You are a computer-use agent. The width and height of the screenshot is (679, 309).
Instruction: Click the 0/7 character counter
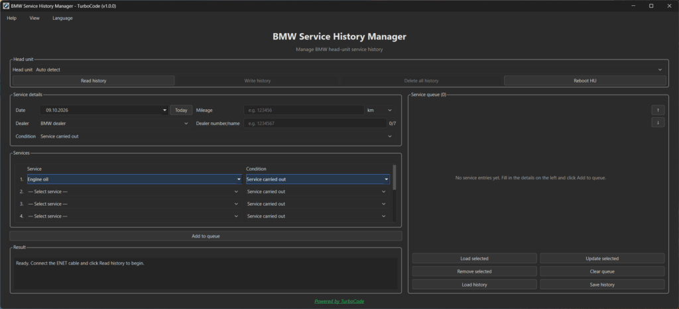point(393,123)
